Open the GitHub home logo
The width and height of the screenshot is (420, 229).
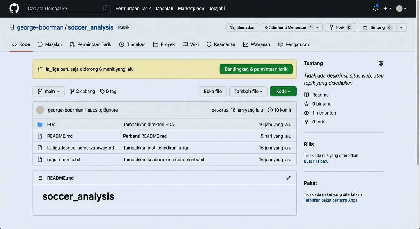tap(14, 8)
